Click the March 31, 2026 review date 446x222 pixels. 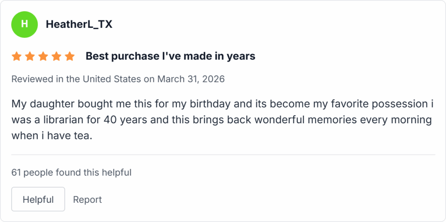(191, 79)
